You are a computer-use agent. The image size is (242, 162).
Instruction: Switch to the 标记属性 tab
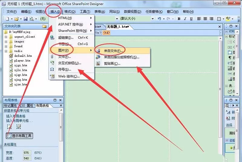[x=10, y=106]
